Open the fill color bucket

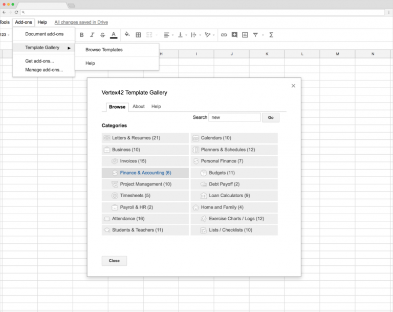point(127,34)
